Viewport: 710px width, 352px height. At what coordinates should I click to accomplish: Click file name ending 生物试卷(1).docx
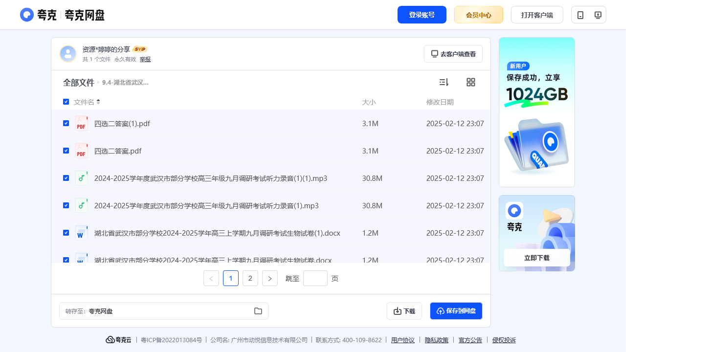click(x=217, y=233)
